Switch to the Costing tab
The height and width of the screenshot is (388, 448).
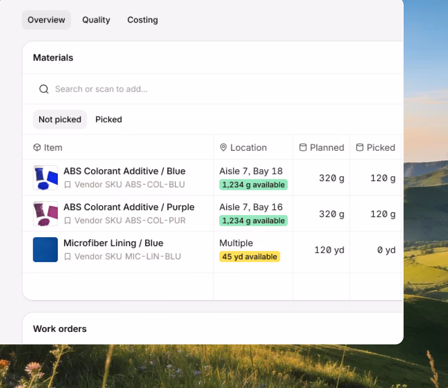(143, 20)
